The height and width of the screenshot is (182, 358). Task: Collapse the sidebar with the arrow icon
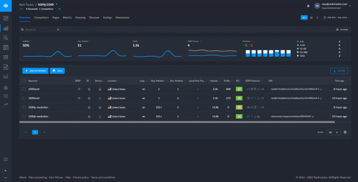click(6, 178)
